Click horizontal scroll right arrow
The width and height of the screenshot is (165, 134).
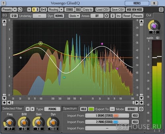pyautogui.click(x=137, y=103)
